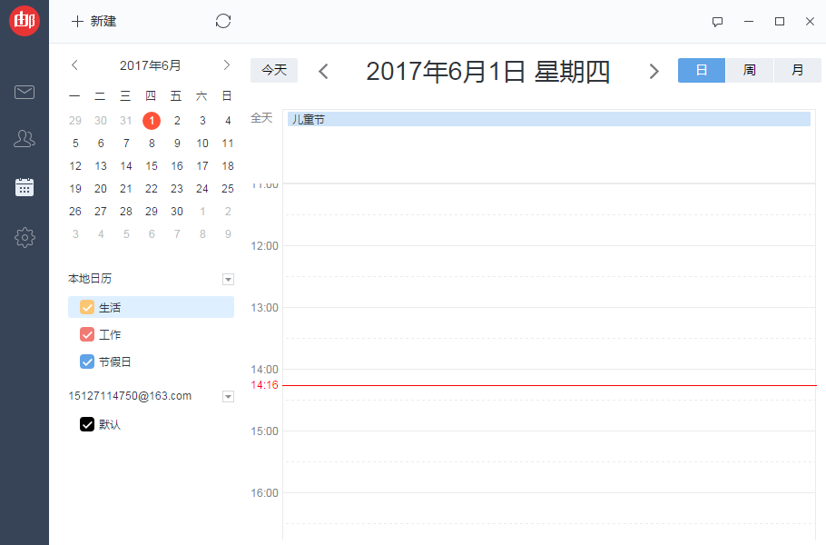Screen dimensions: 826x545
Task: Open the feedback chat icon at top right
Action: [x=717, y=22]
